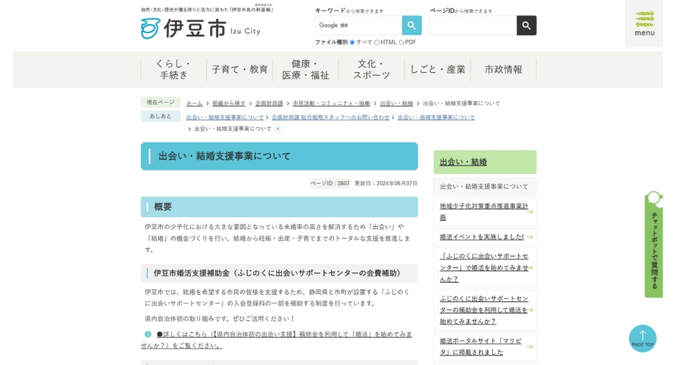This screenshot has height=365, width=676.
Task: Click the blue arrow bullet before 詳しくはこちら link
Action: (148, 334)
